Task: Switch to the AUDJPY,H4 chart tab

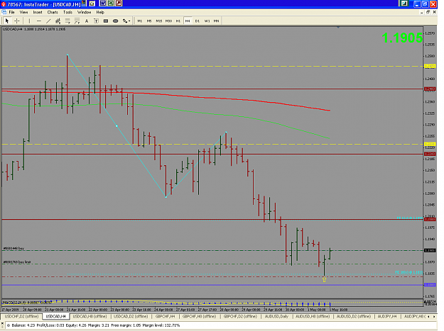Action: tap(387, 316)
